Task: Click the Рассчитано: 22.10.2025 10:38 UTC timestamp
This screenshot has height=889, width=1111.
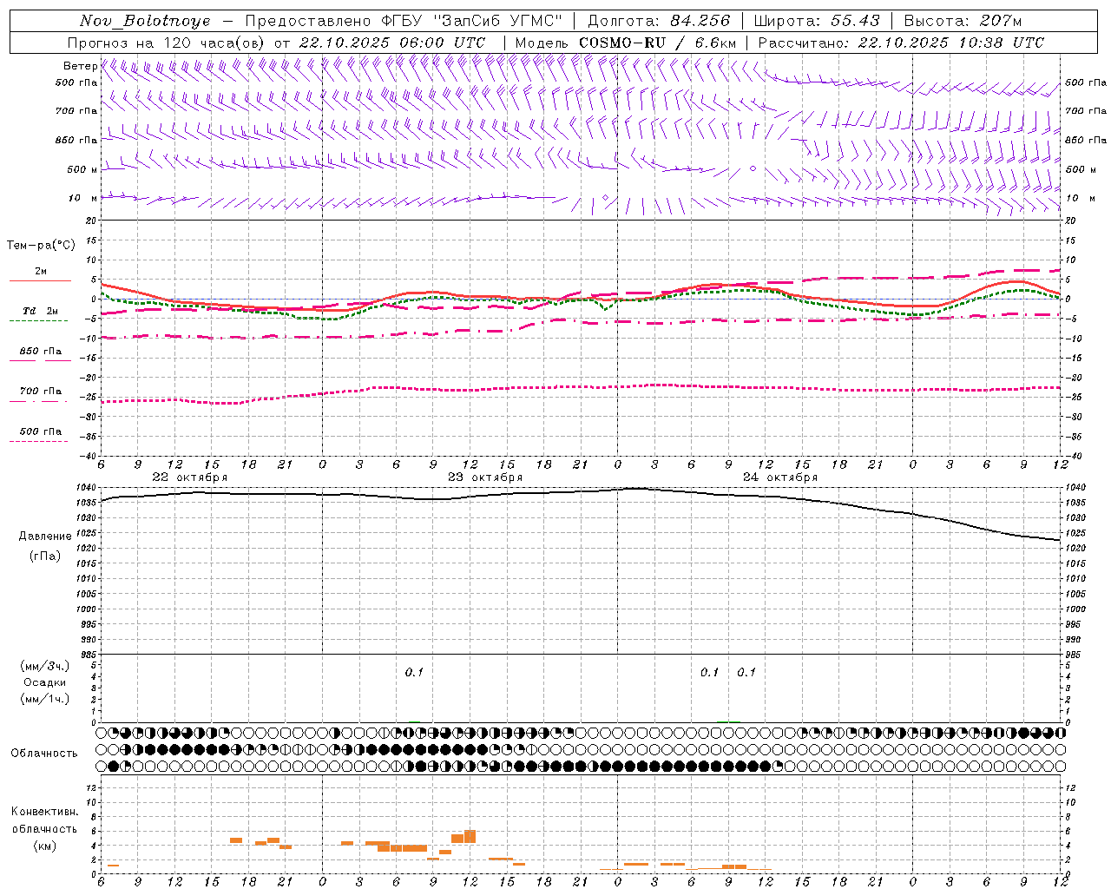Action: point(901,43)
